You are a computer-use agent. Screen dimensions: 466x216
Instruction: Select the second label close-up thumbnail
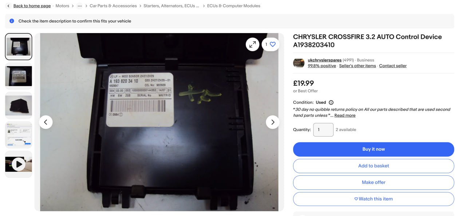[19, 76]
